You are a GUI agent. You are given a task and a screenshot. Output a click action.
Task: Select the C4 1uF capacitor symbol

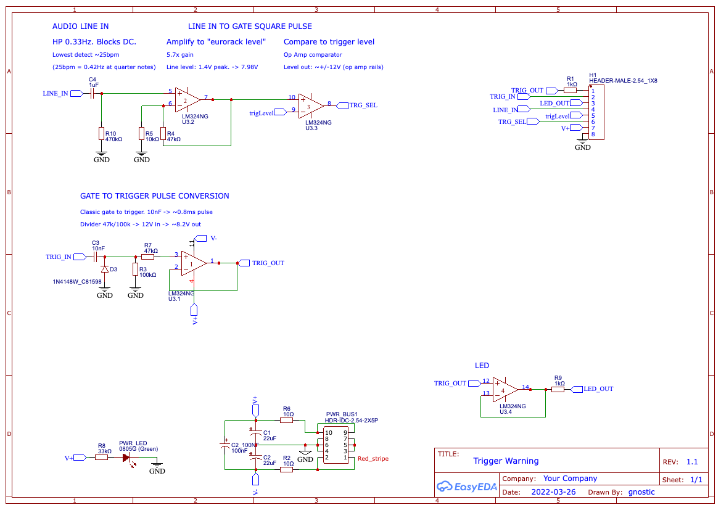(93, 93)
